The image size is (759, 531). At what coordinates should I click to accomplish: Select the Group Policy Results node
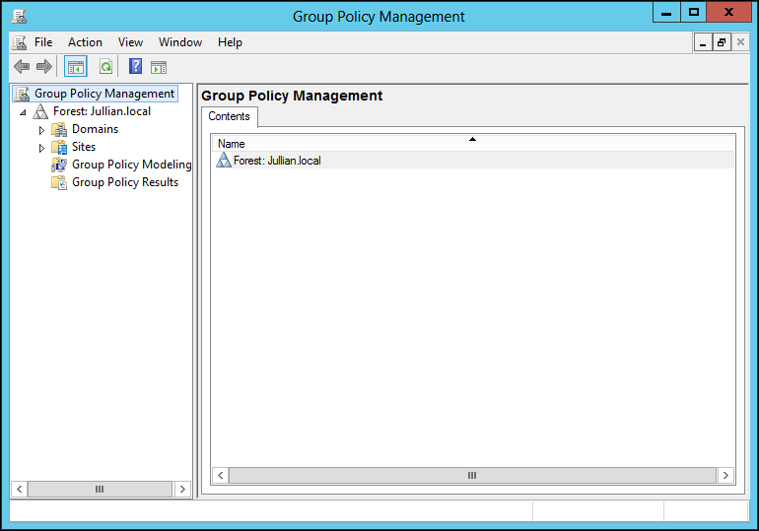click(124, 182)
